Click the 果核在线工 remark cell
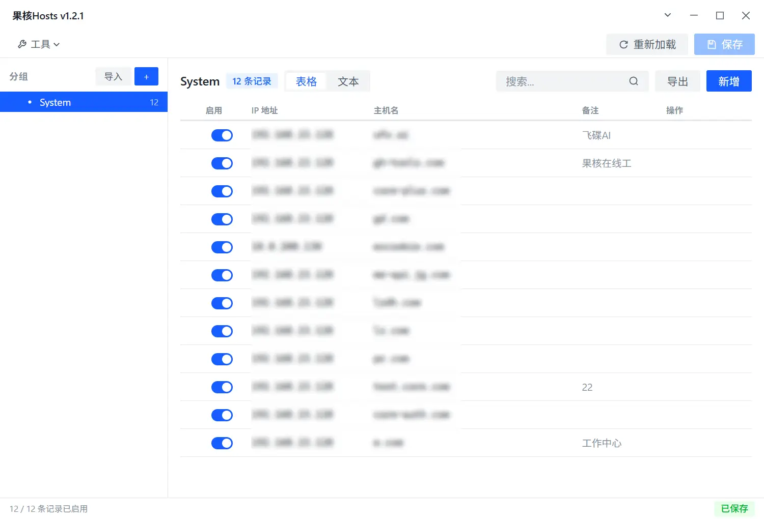Image resolution: width=764 pixels, height=519 pixels. pos(607,163)
